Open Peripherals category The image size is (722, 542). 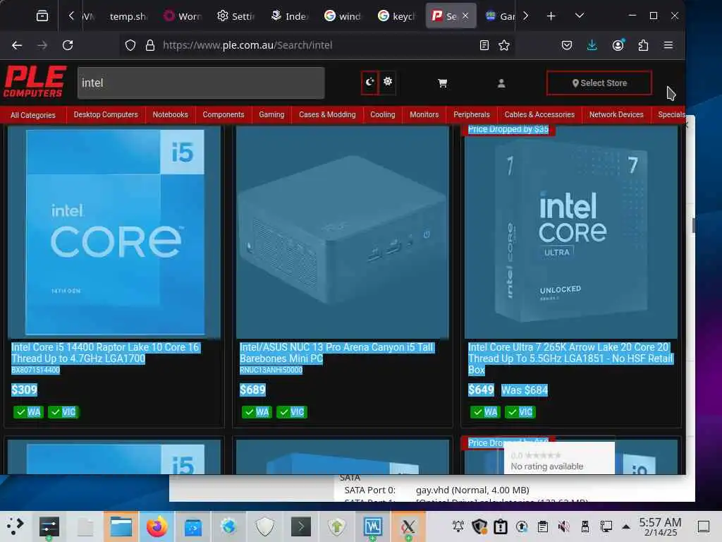(x=472, y=115)
